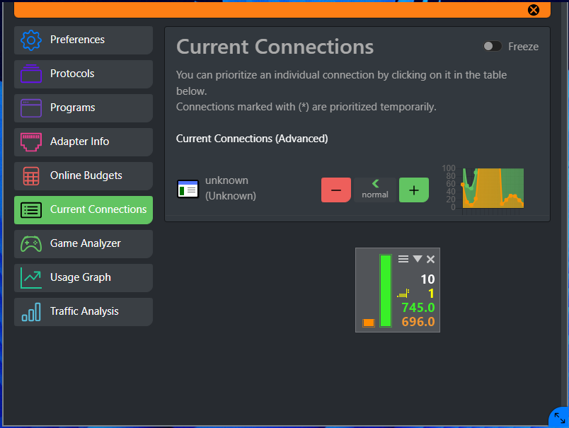Click the Game Analyzer gamepad icon
The height and width of the screenshot is (428, 569).
[31, 244]
